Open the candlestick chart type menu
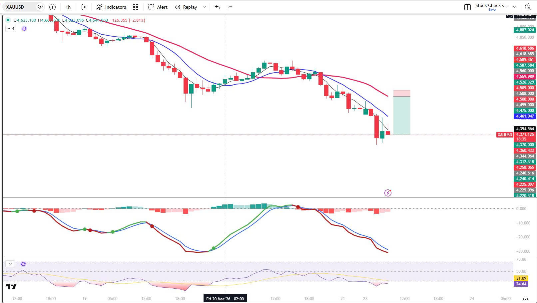Viewport: 537px width, 303px height. point(84,7)
